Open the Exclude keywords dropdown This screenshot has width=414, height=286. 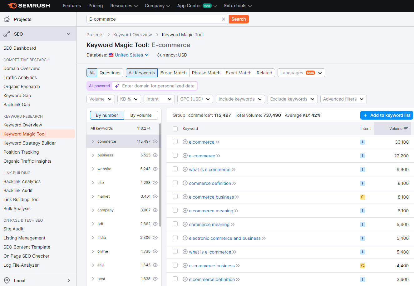293,99
